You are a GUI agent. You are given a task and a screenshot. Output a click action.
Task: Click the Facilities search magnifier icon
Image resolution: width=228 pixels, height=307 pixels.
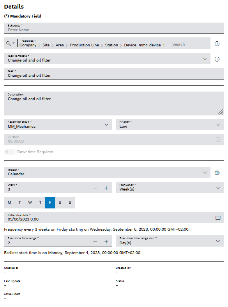(x=8, y=43)
